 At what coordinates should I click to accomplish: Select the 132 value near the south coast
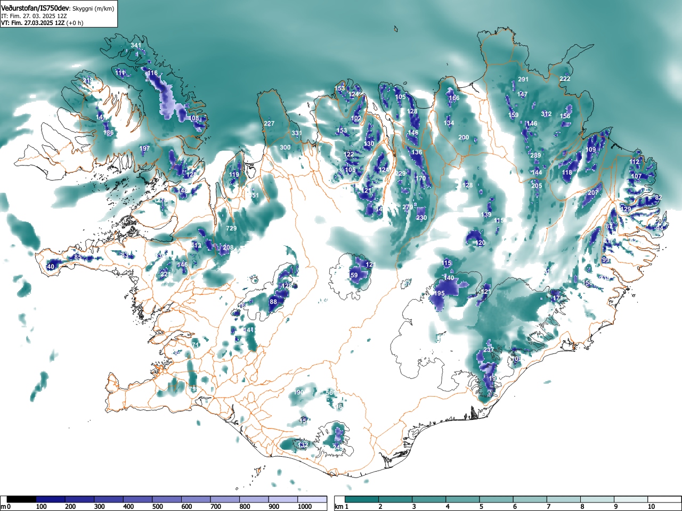(x=303, y=444)
